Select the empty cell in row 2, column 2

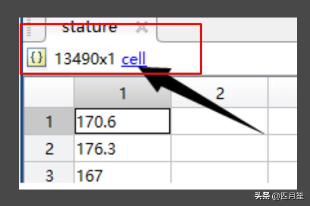[x=220, y=149]
